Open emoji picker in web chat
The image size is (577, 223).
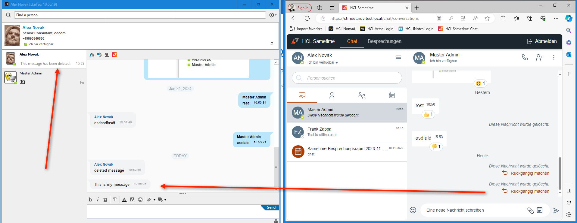[x=413, y=210]
